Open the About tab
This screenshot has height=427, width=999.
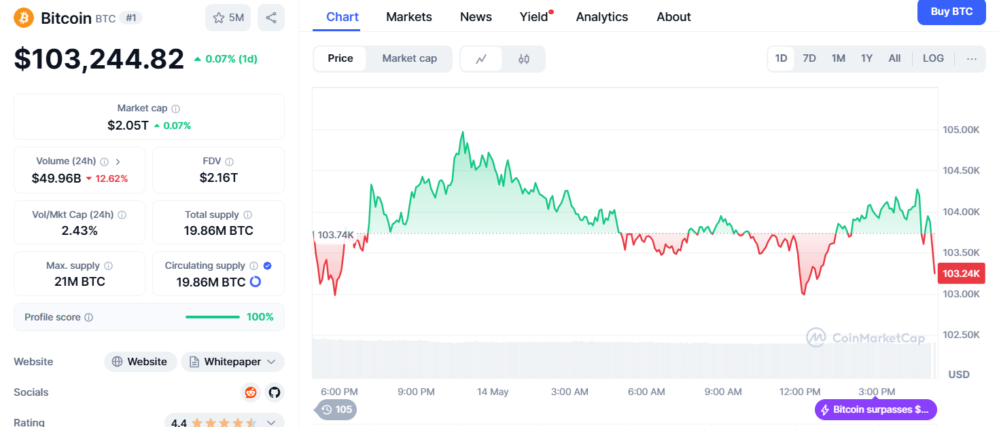[x=673, y=17]
